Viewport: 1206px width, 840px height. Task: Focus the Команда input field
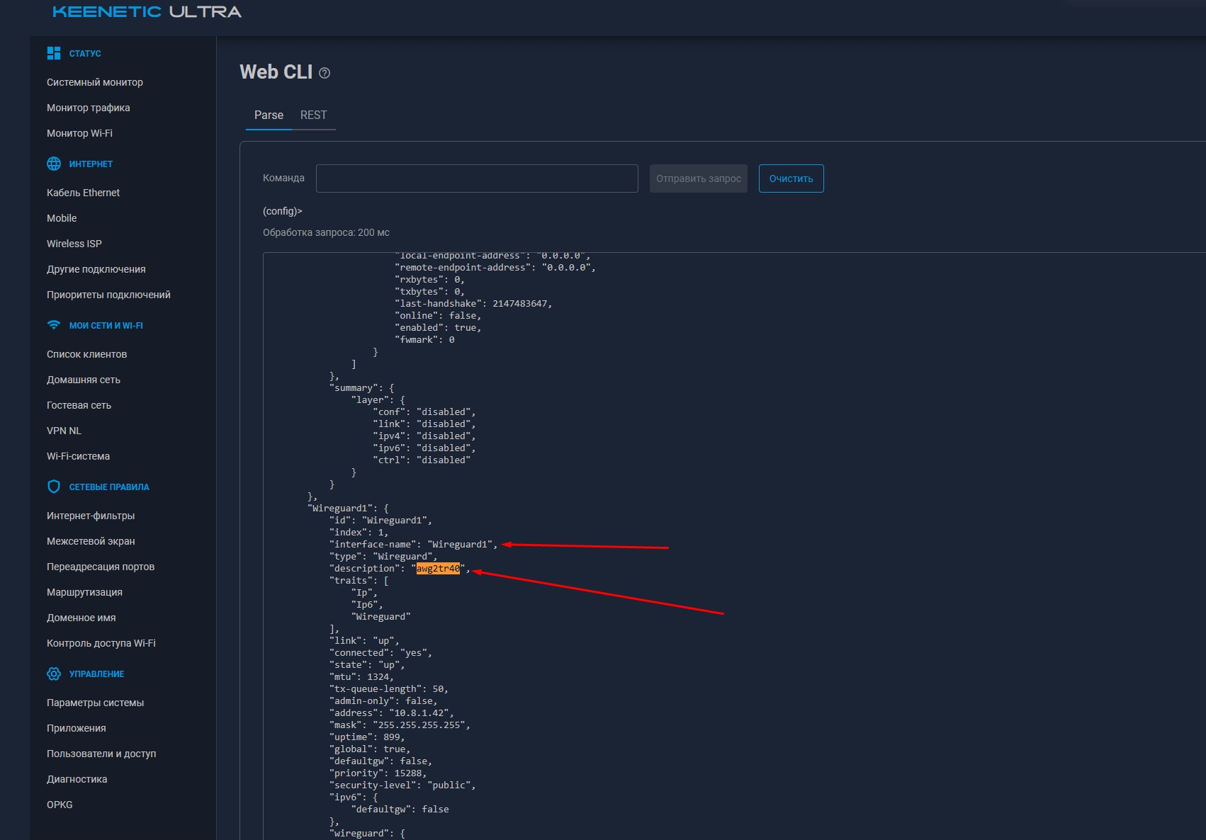point(476,178)
